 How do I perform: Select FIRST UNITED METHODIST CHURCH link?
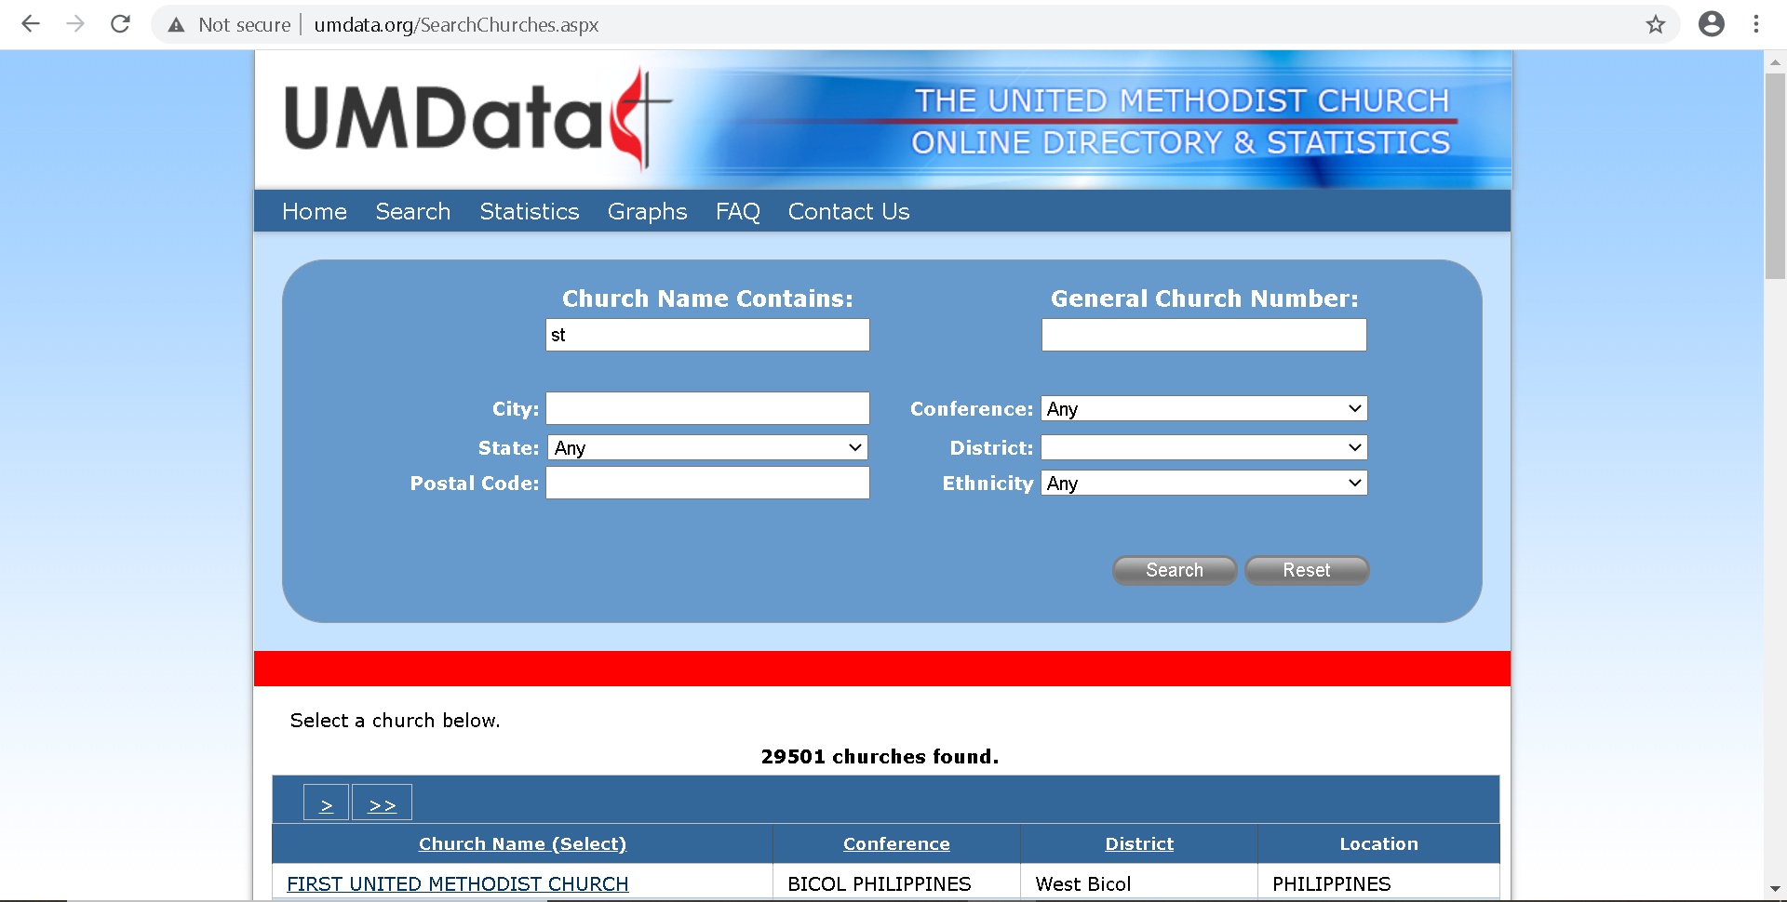(458, 884)
